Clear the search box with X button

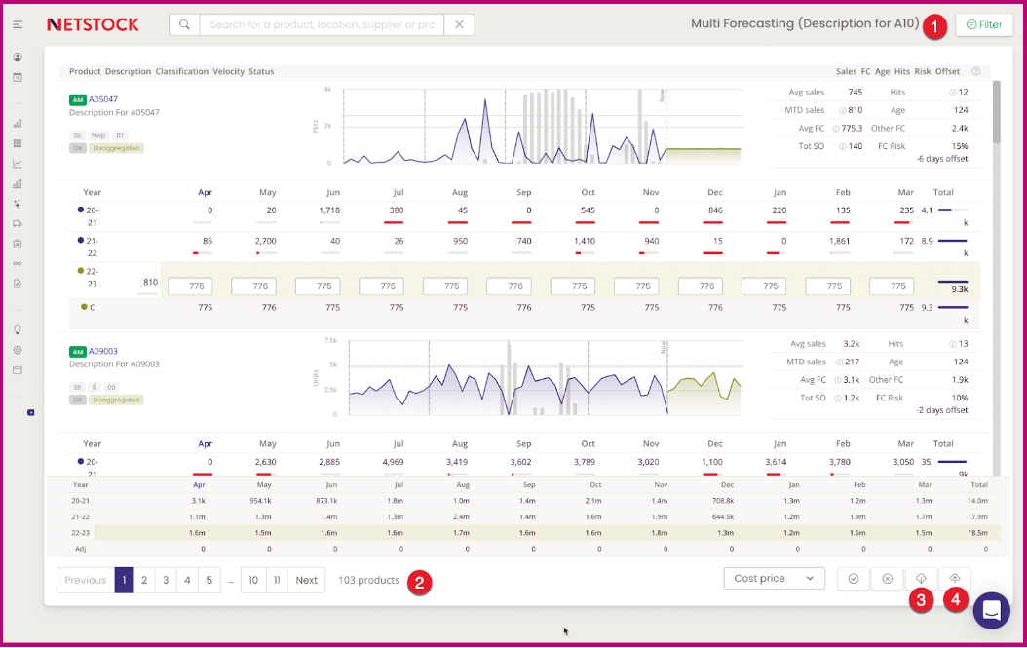[459, 24]
